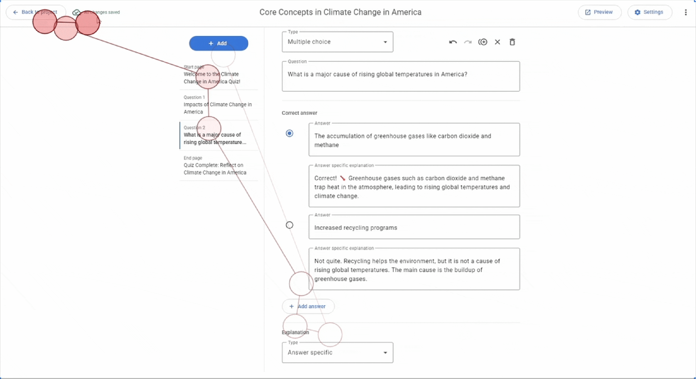Click the Explanation section heading
The height and width of the screenshot is (379, 696).
(x=295, y=332)
